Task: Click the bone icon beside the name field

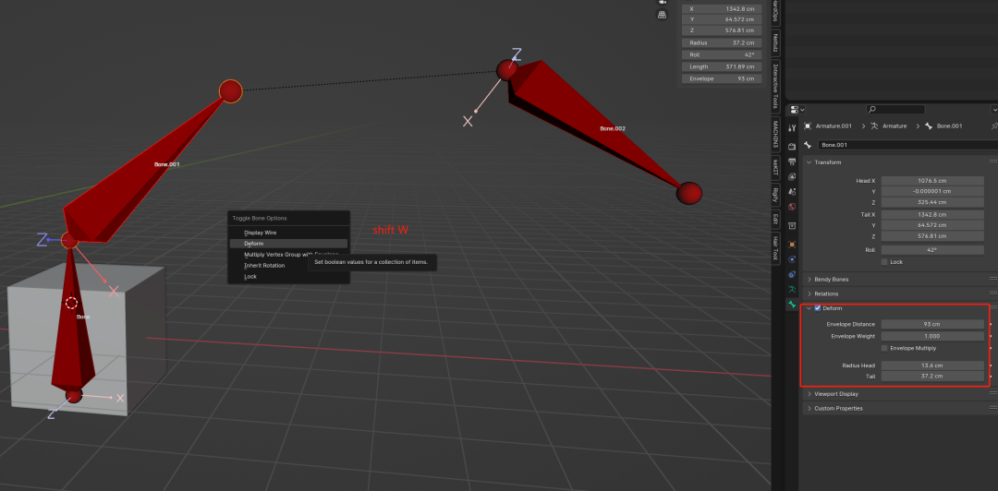Action: tap(808, 145)
